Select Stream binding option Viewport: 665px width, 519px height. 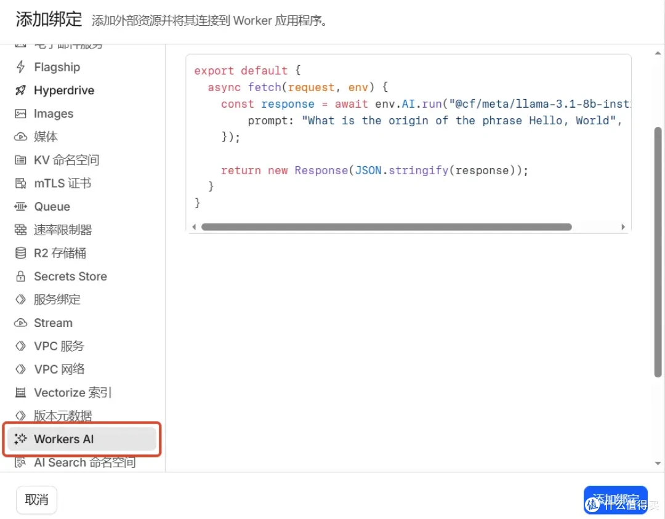[83, 323]
